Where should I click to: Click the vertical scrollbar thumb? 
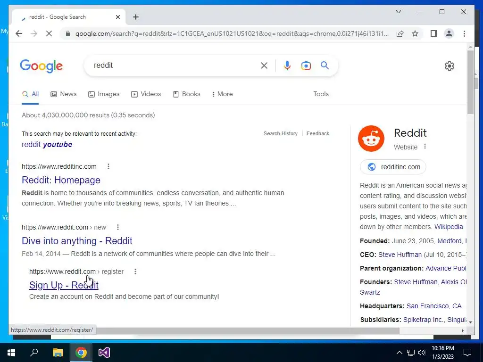pos(470,82)
